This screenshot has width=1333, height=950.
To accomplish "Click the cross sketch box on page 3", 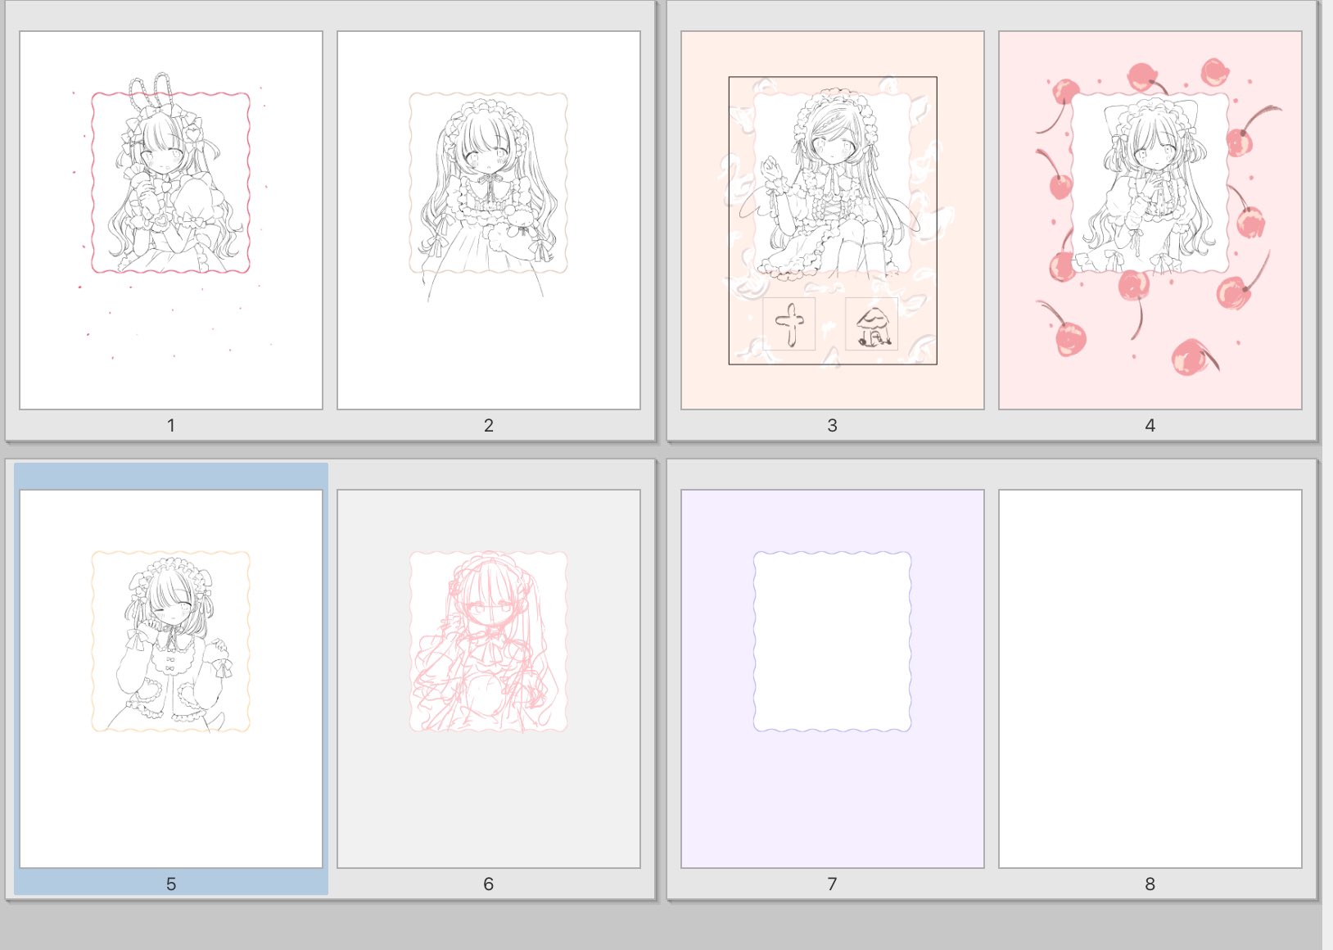I will coord(789,323).
